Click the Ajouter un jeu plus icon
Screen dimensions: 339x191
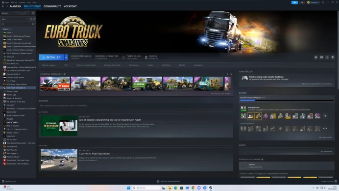click(x=3, y=181)
